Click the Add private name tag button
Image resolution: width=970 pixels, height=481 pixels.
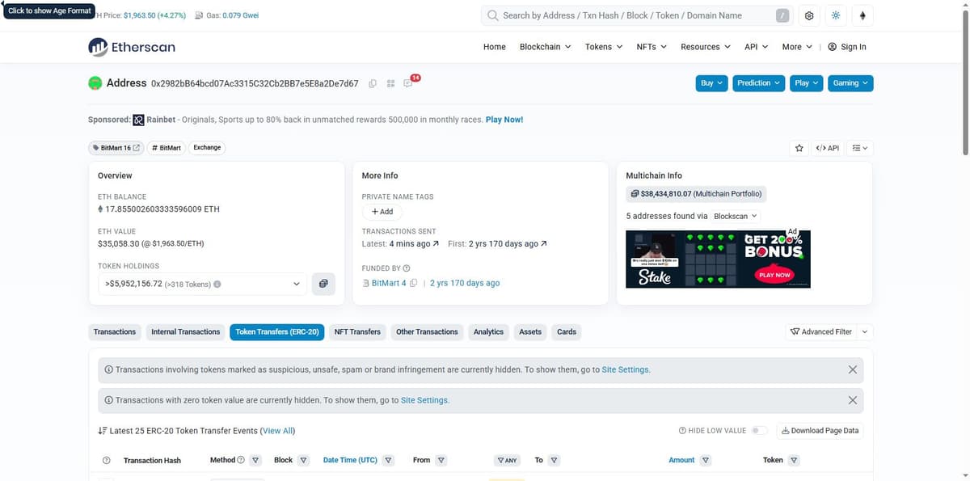(382, 211)
